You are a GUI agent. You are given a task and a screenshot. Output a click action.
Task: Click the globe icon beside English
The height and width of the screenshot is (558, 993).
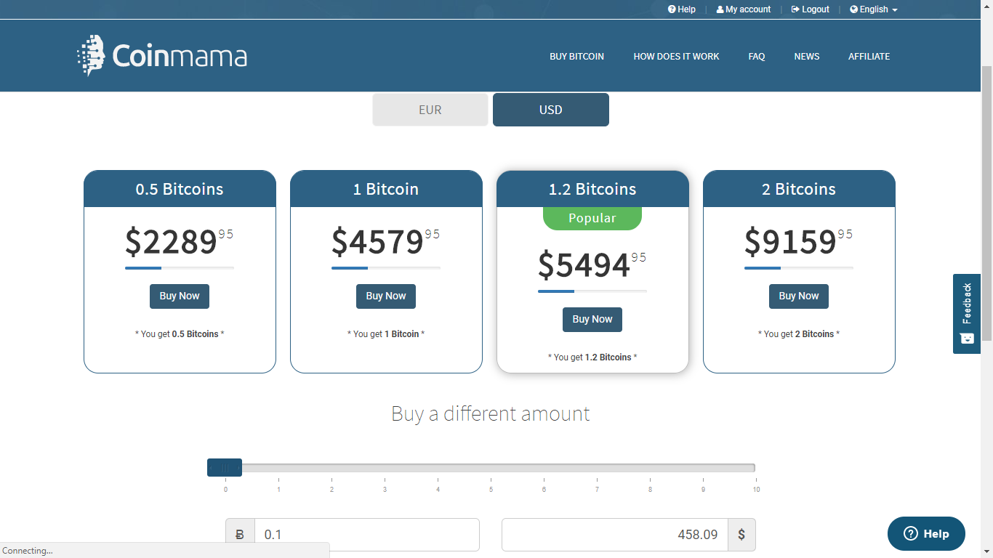point(853,9)
